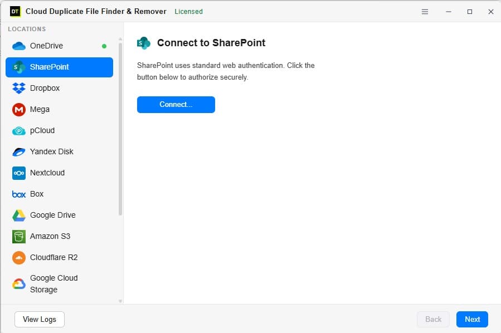Screen dimensions: 501x333
Task: Click the Back button
Action: tap(433, 319)
